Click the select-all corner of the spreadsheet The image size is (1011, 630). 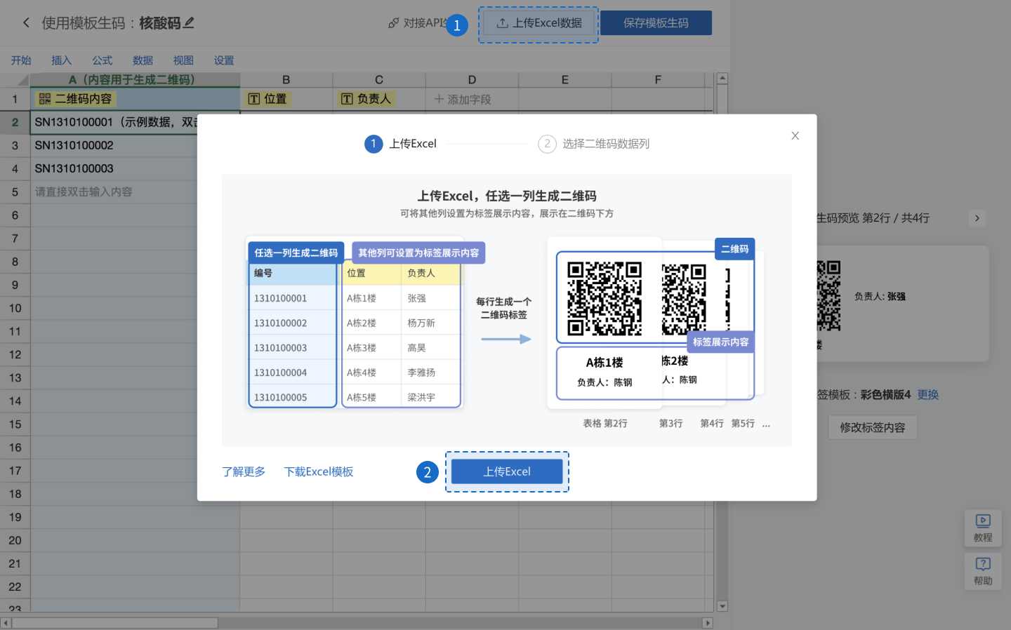[15, 80]
